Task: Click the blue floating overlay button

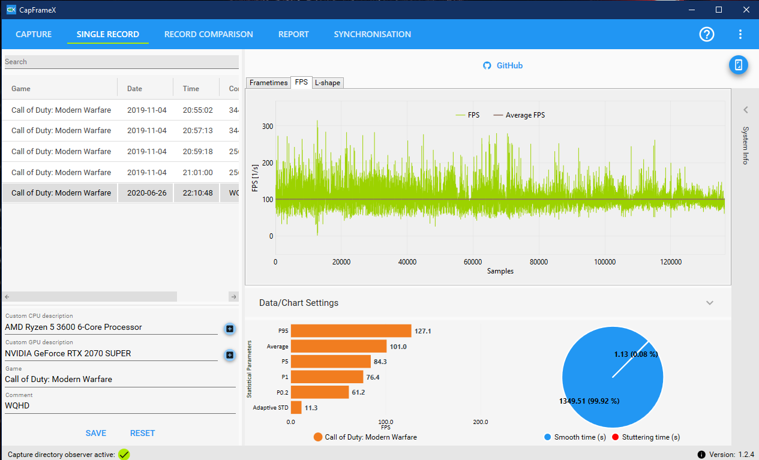Action: tap(739, 65)
